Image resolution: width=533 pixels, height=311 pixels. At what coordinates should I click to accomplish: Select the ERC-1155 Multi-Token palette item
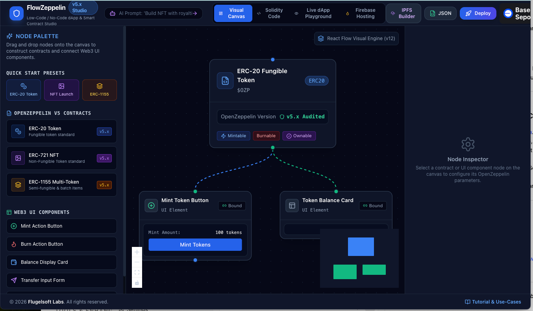pyautogui.click(x=61, y=185)
